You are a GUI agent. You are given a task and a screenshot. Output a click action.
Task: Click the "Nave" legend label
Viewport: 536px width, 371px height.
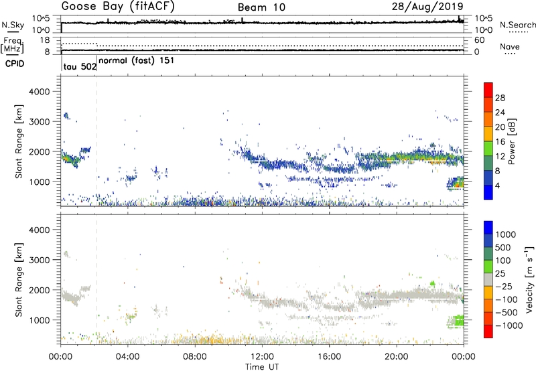pyautogui.click(x=510, y=46)
